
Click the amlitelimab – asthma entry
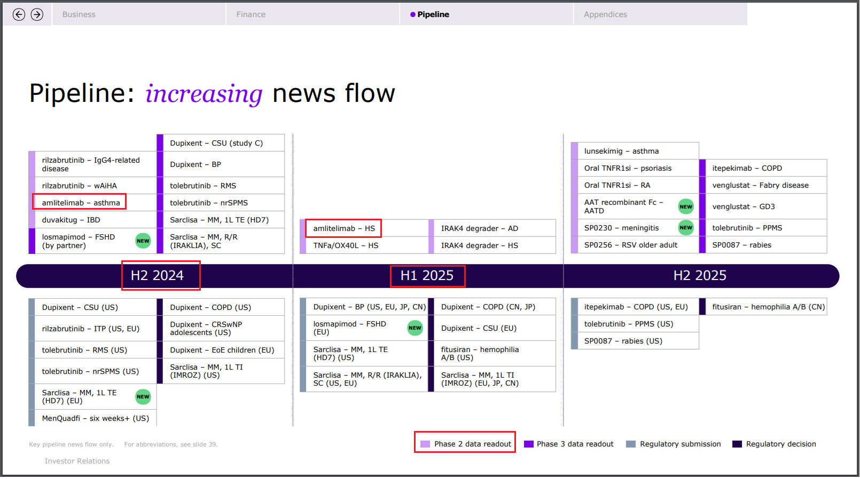tap(81, 203)
